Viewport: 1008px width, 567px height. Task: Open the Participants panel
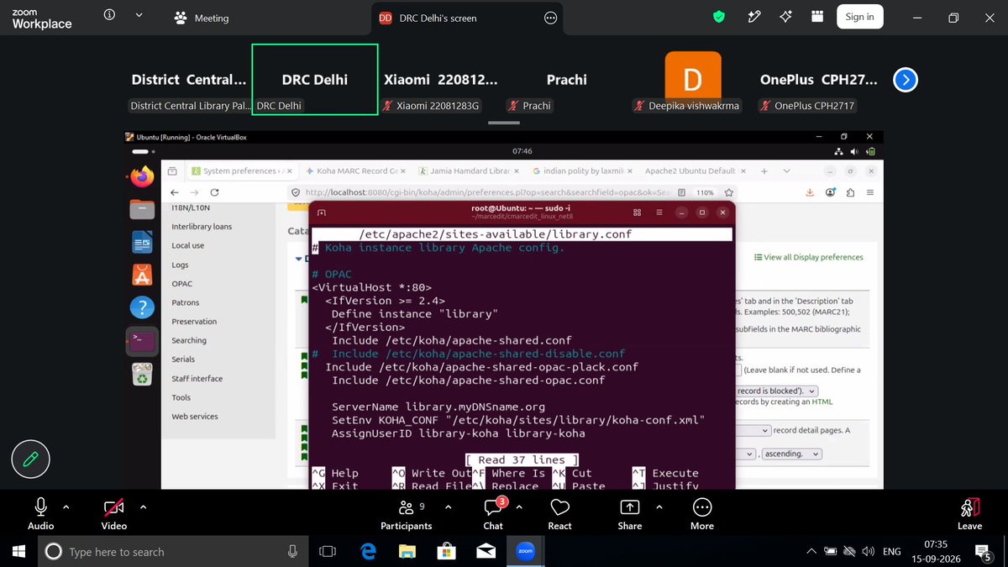[x=406, y=513]
